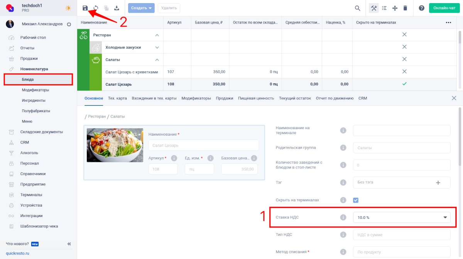Open the quickresto.ru link

[17, 253]
